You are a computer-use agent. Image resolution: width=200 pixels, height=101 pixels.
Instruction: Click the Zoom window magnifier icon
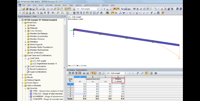click(x=78, y=13)
